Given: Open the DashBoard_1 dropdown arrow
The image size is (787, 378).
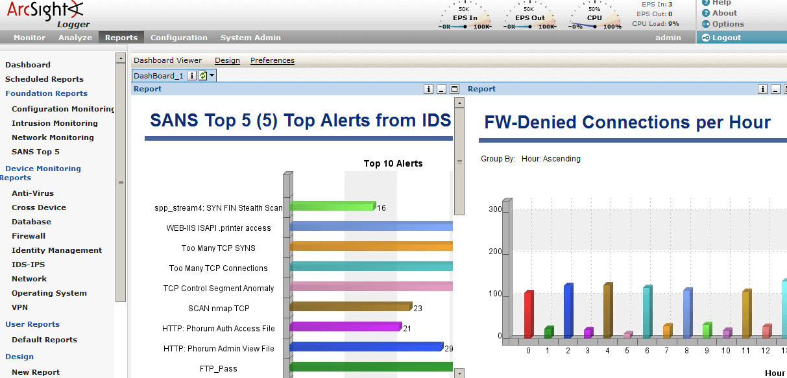Looking at the screenshot, I should pyautogui.click(x=212, y=76).
